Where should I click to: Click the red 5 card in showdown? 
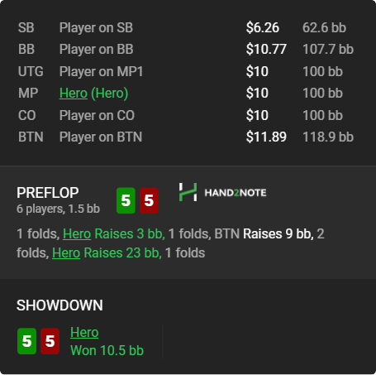point(50,341)
